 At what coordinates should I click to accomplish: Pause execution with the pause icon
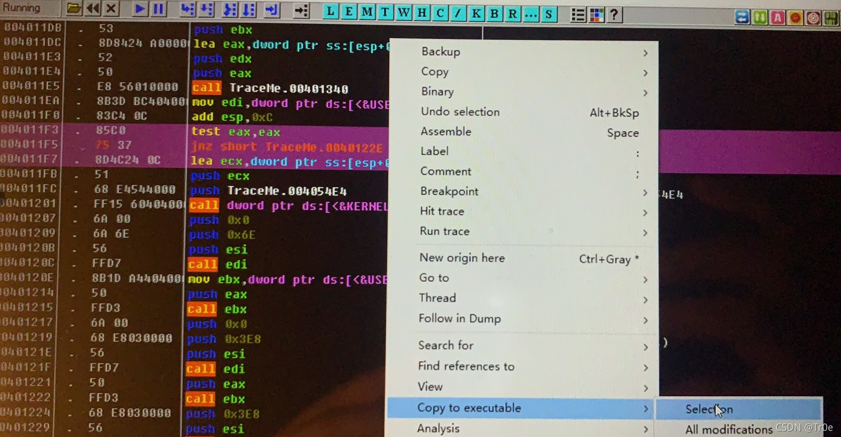coord(158,9)
